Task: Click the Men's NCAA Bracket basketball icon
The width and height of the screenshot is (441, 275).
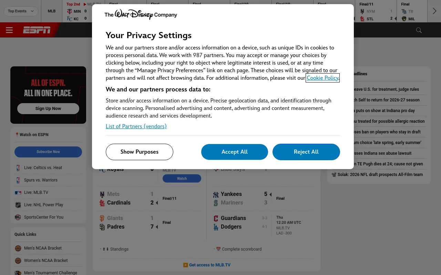Action: pos(18,248)
